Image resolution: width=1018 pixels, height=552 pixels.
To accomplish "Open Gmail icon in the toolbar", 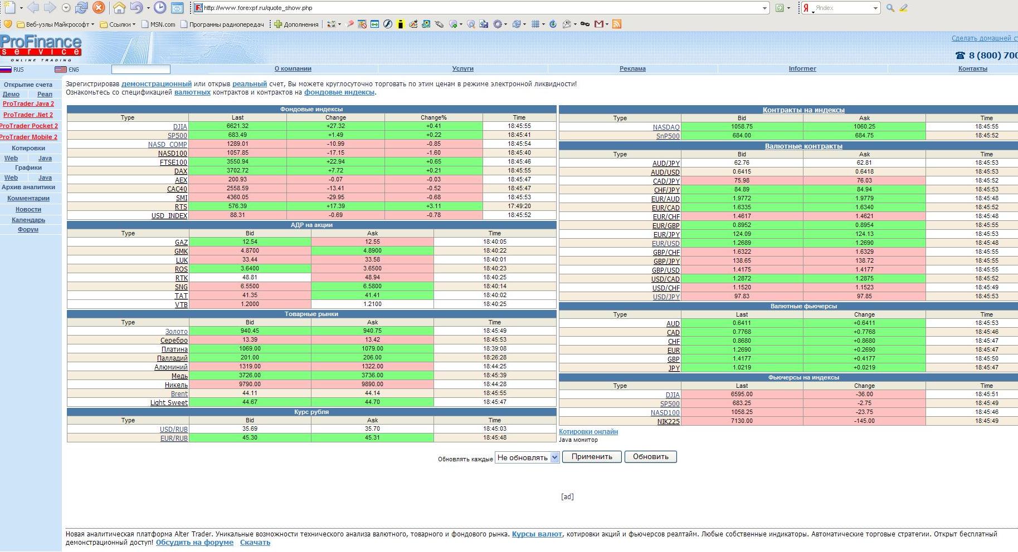I will (599, 24).
